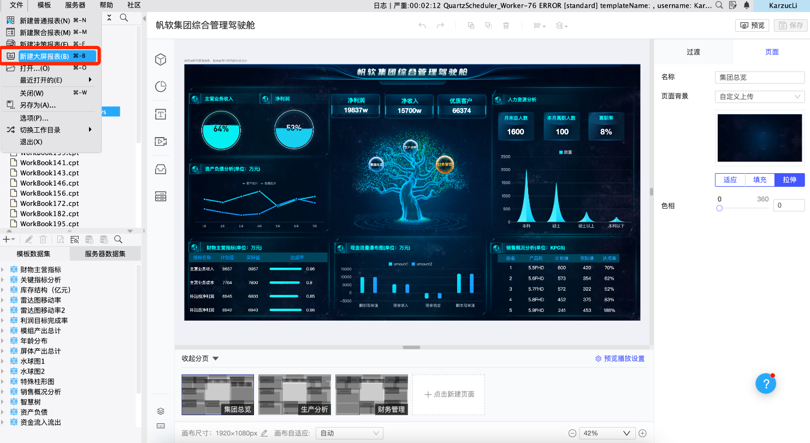
Task: Select the 生产分析 page thumbnail
Action: pyautogui.click(x=294, y=394)
